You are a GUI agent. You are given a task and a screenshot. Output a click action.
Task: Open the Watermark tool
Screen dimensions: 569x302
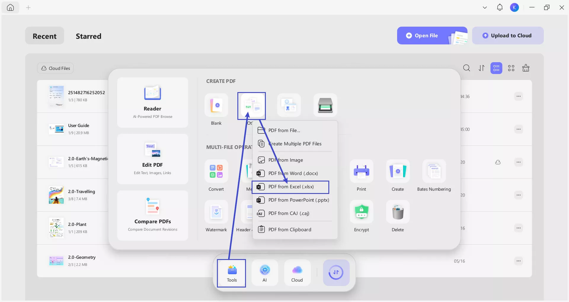click(x=216, y=212)
